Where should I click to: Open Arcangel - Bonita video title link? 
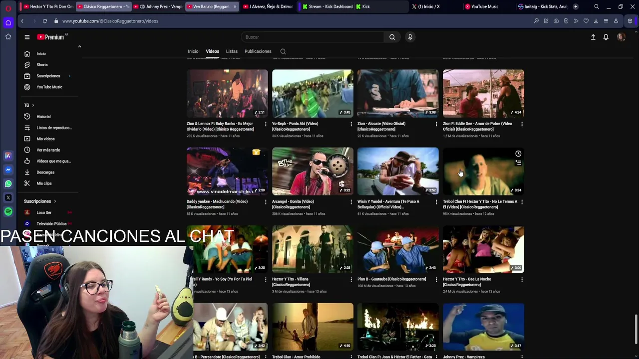(x=293, y=204)
